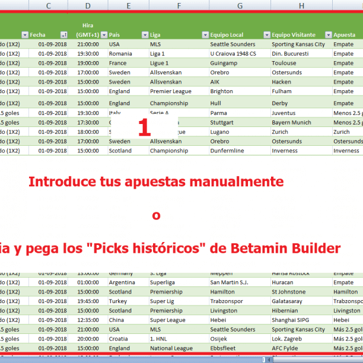The width and height of the screenshot is (363, 363).
Task: Open the Hira (GMT+1) filter dropdown
Action: click(104, 34)
